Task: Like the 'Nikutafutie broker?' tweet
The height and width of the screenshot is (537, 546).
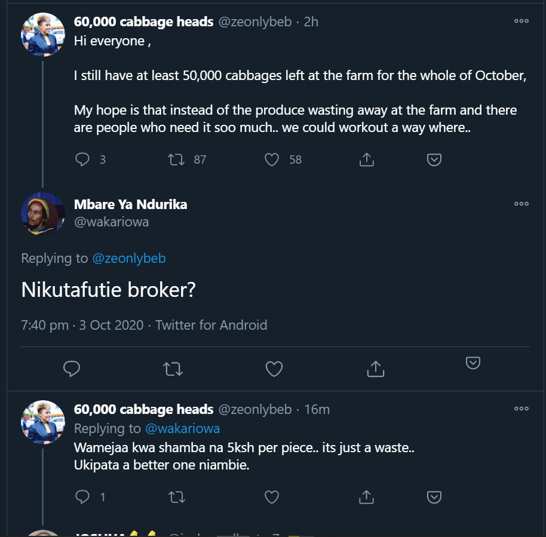Action: tap(274, 369)
